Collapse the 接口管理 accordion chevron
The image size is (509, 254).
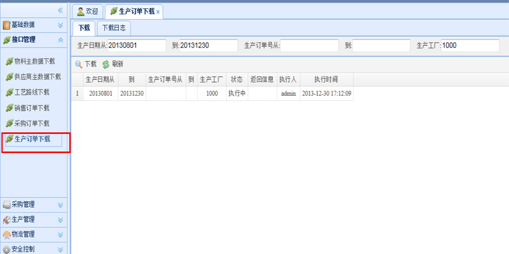(x=60, y=40)
